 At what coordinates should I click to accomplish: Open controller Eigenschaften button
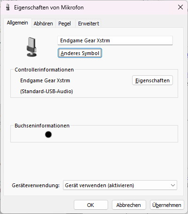point(152,80)
